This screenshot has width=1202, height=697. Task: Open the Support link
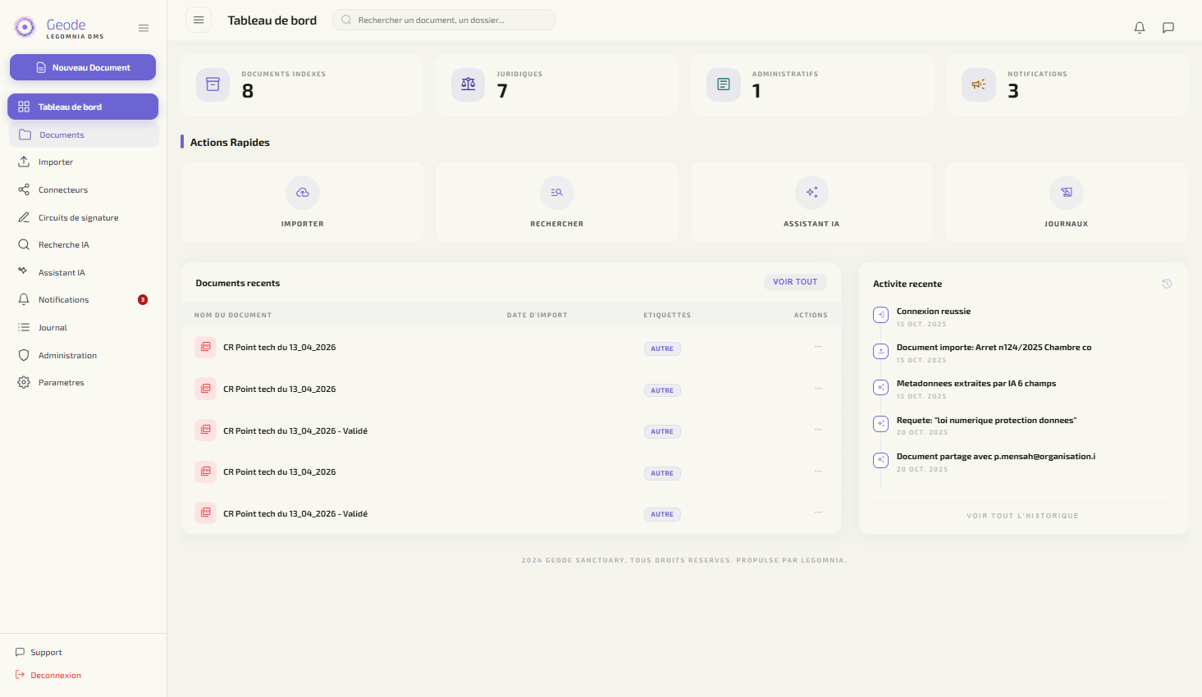[x=39, y=653]
